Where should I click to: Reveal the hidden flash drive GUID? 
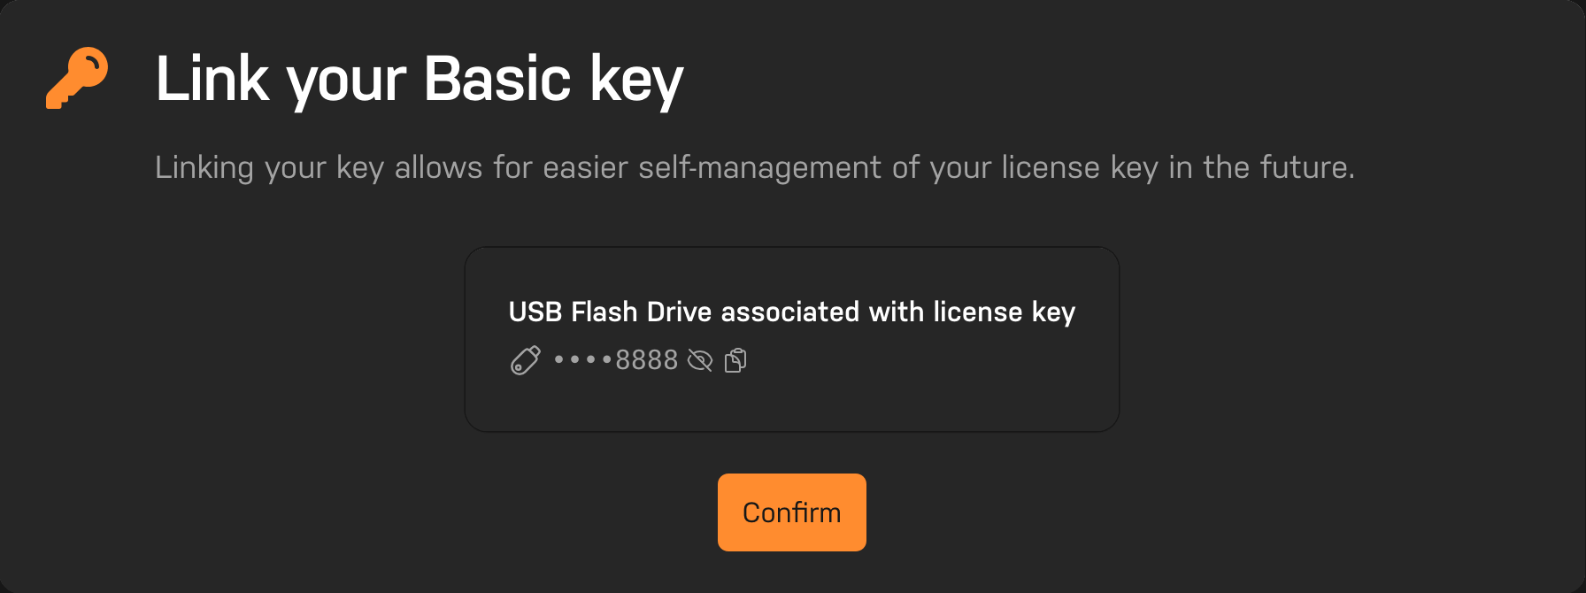(700, 361)
